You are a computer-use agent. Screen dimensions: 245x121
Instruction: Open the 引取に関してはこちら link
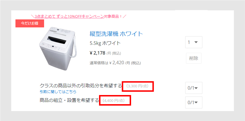(x=58, y=92)
